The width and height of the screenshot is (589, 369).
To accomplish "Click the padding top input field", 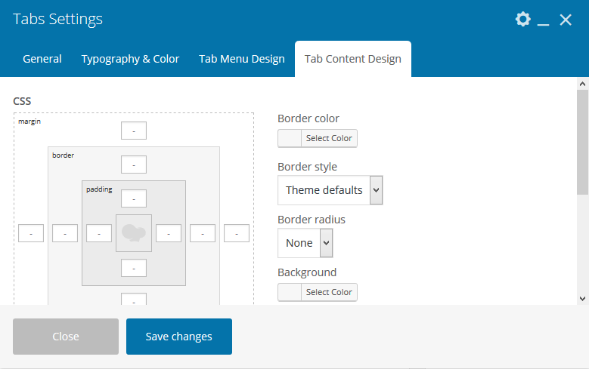I will pyautogui.click(x=134, y=198).
